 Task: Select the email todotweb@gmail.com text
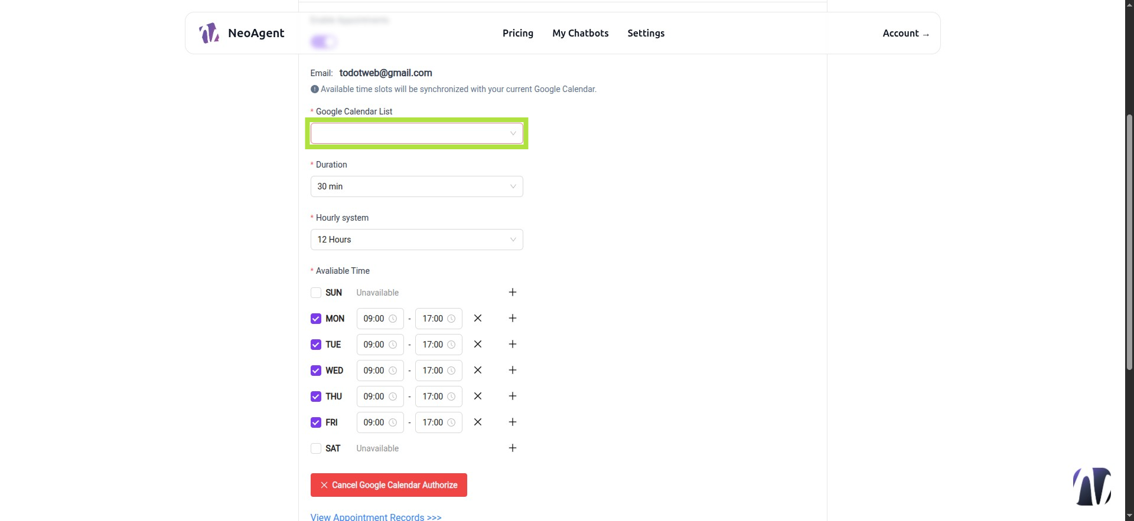(386, 73)
